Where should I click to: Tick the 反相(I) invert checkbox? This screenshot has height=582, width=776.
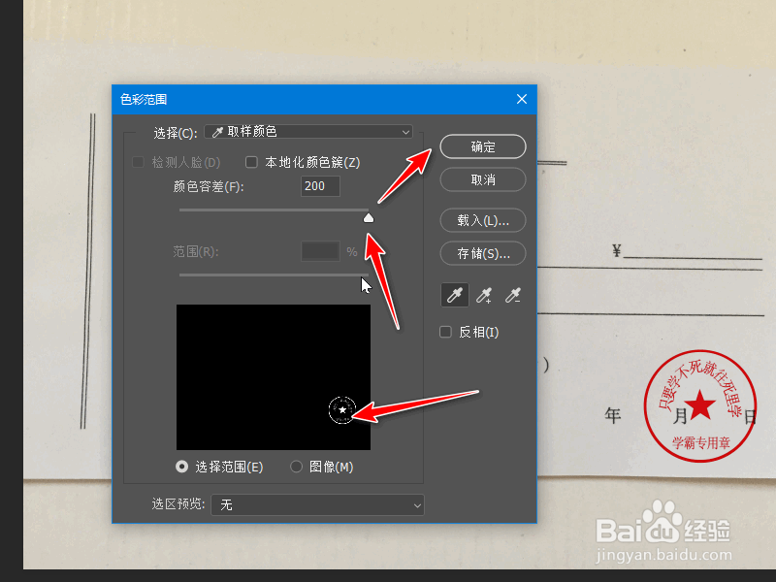(445, 332)
